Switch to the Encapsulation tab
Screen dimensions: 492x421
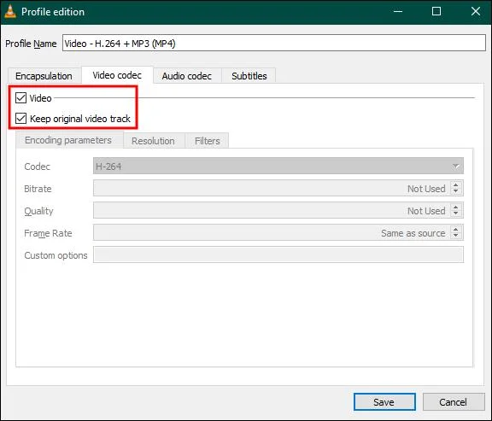click(44, 76)
